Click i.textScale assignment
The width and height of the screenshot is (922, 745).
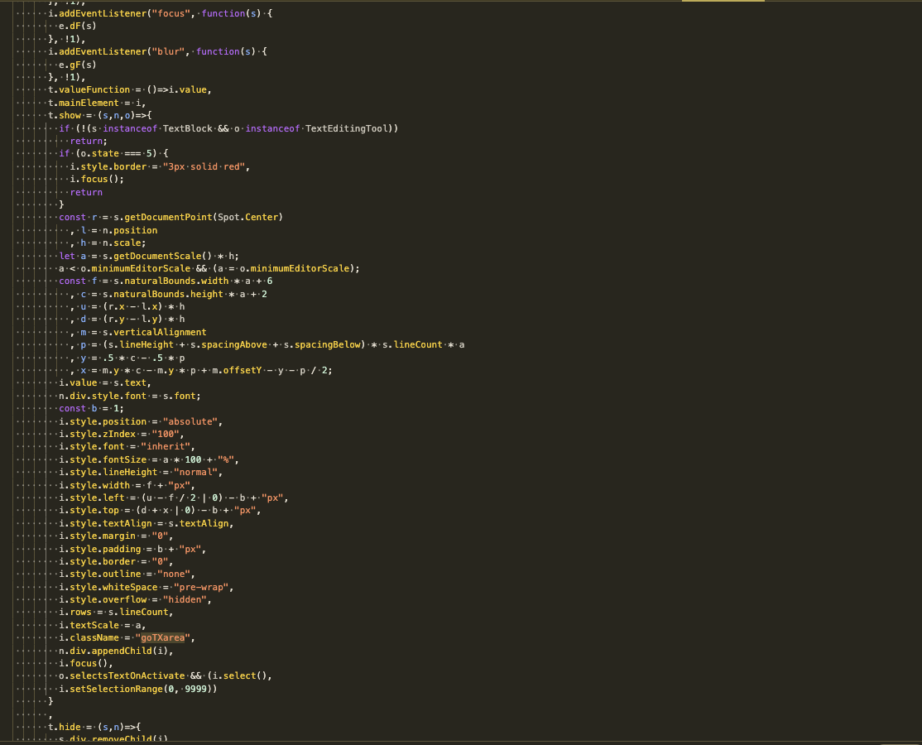click(103, 626)
